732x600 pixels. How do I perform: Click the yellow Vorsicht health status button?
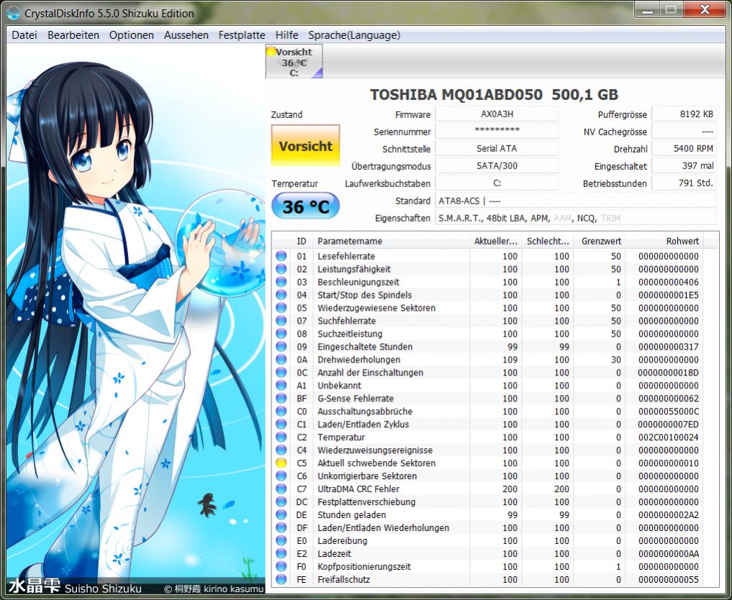[x=306, y=145]
